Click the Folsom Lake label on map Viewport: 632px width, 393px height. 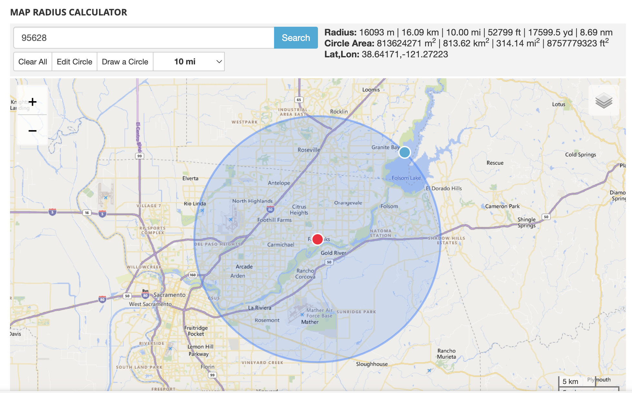[406, 178]
